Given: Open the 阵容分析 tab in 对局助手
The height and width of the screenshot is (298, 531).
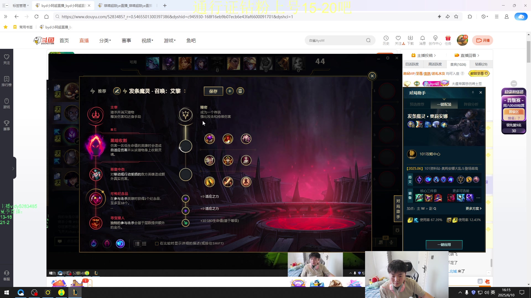Looking at the screenshot, I should pos(471,104).
